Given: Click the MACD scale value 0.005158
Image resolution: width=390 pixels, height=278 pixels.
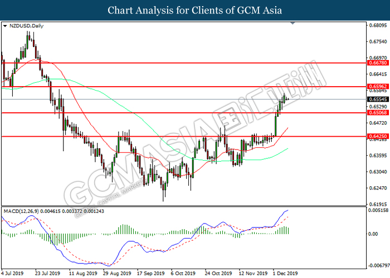Looking at the screenshot, I should (x=378, y=210).
